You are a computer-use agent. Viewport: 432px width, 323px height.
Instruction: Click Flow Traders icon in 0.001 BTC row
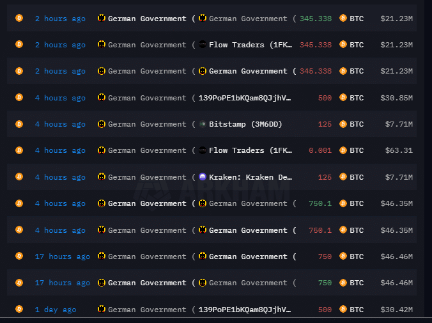click(203, 150)
